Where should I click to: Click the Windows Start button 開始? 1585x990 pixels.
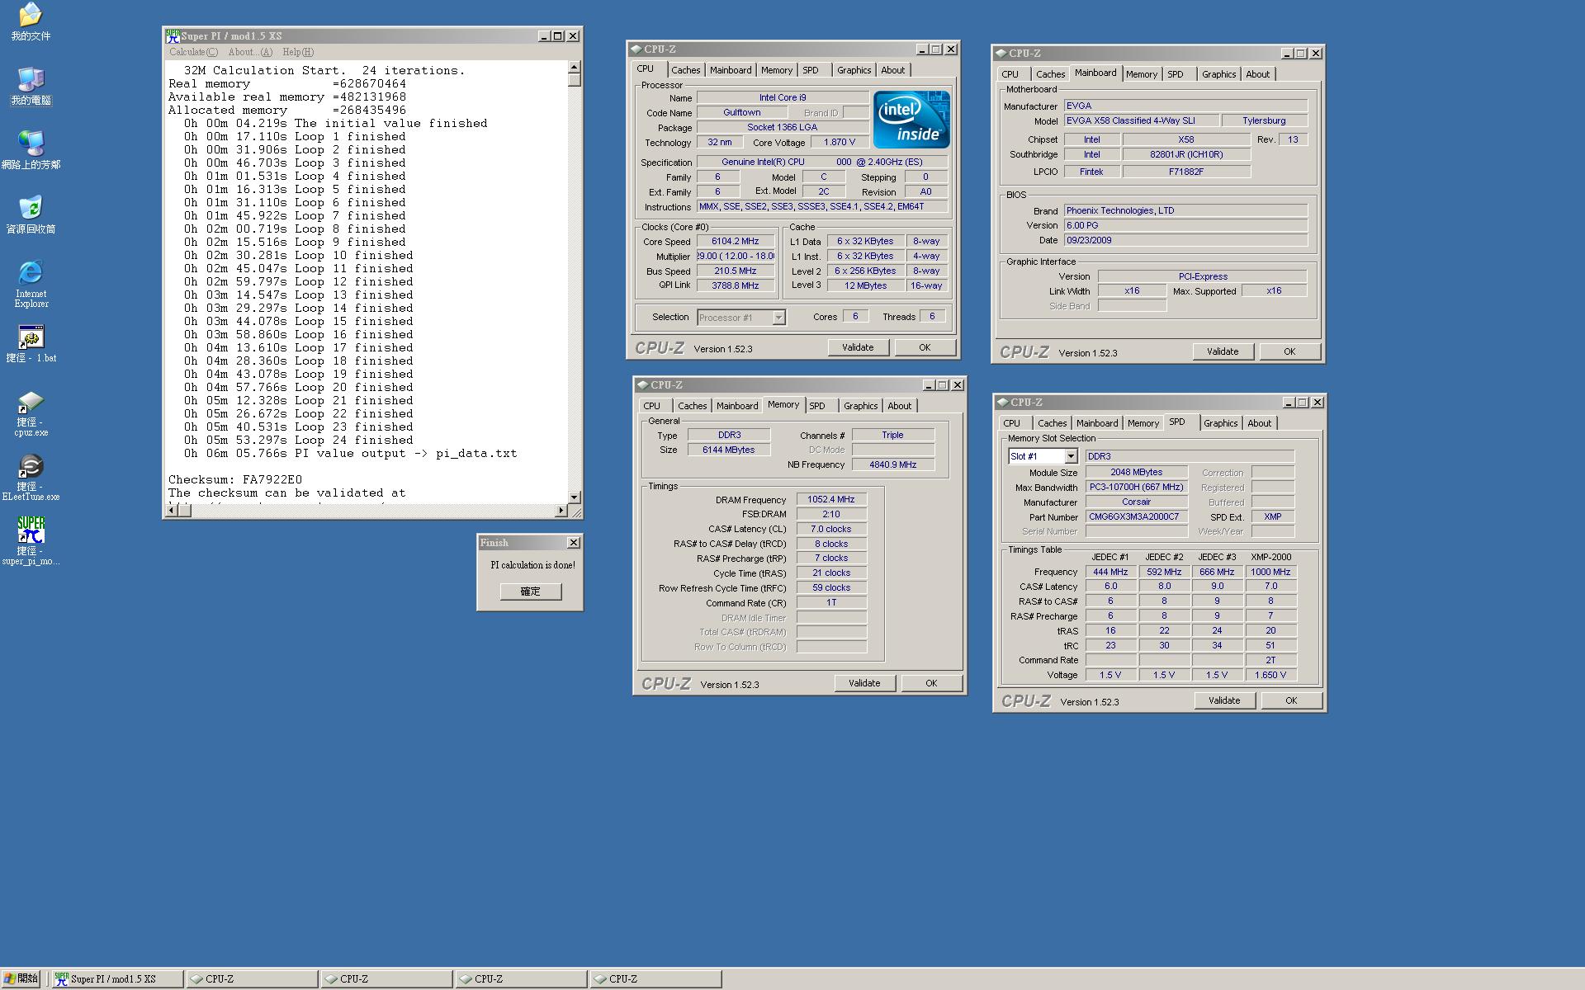pyautogui.click(x=21, y=978)
